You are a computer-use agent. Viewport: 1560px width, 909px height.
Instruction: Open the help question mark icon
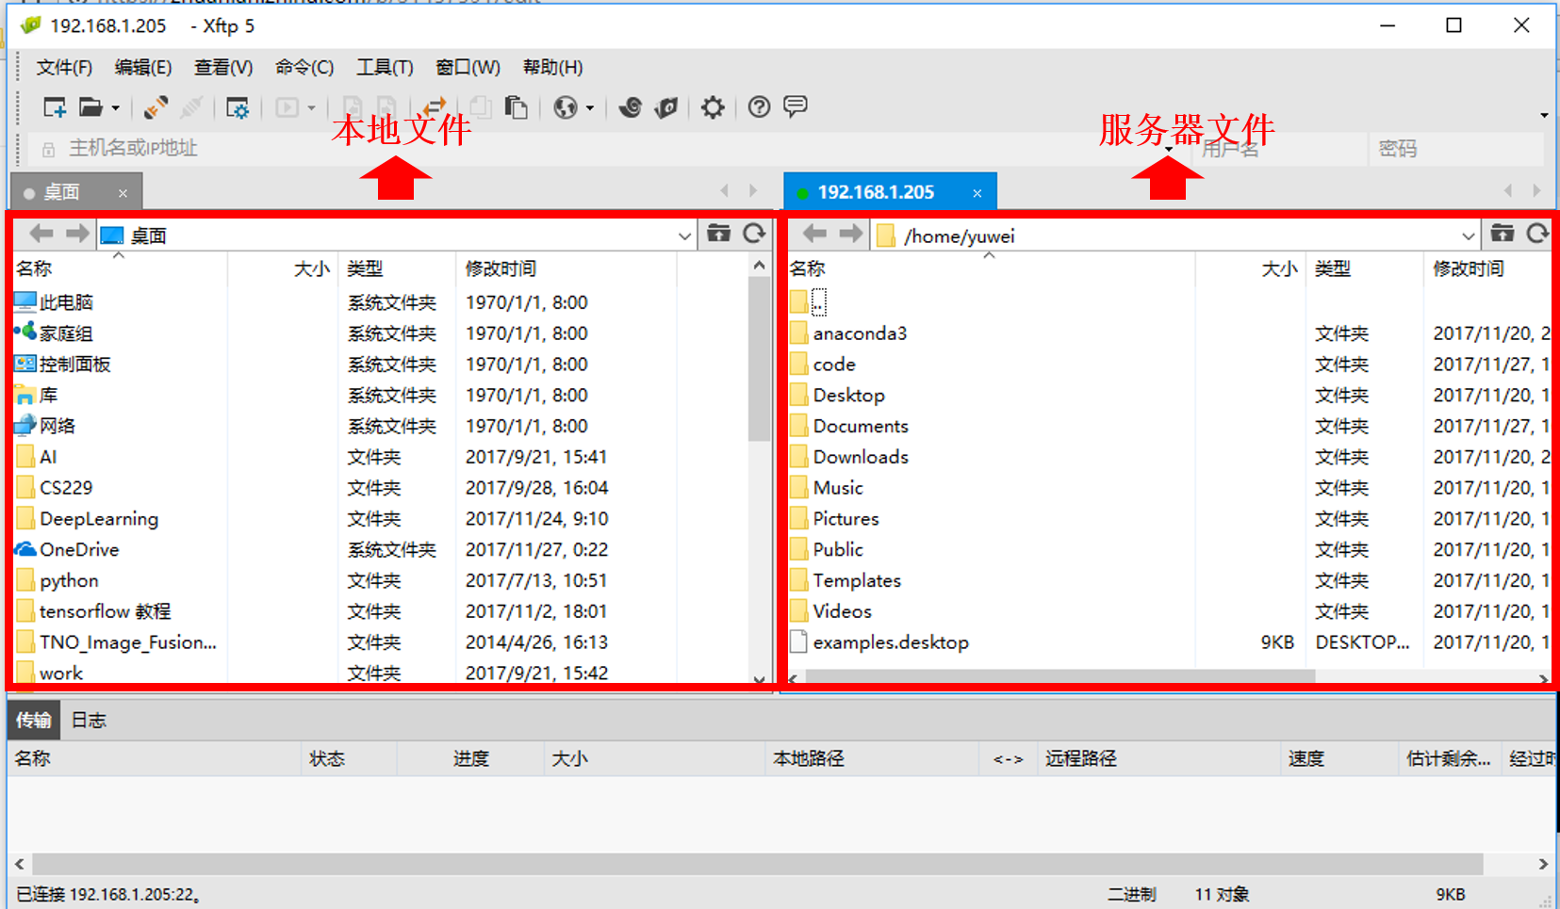pyautogui.click(x=759, y=106)
